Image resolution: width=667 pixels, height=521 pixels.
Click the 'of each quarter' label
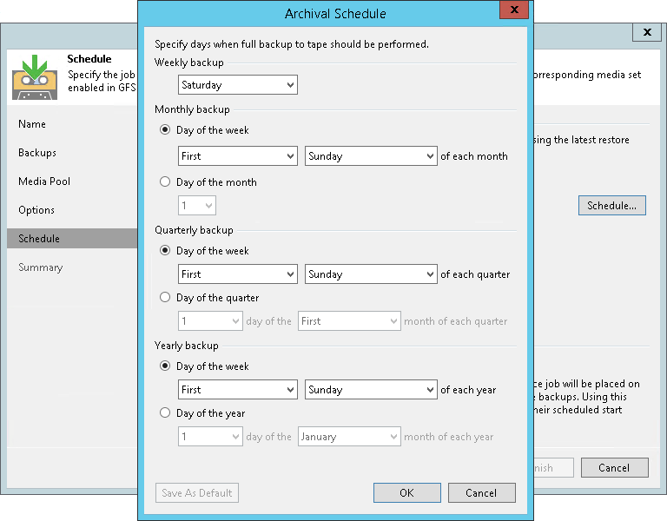(475, 274)
